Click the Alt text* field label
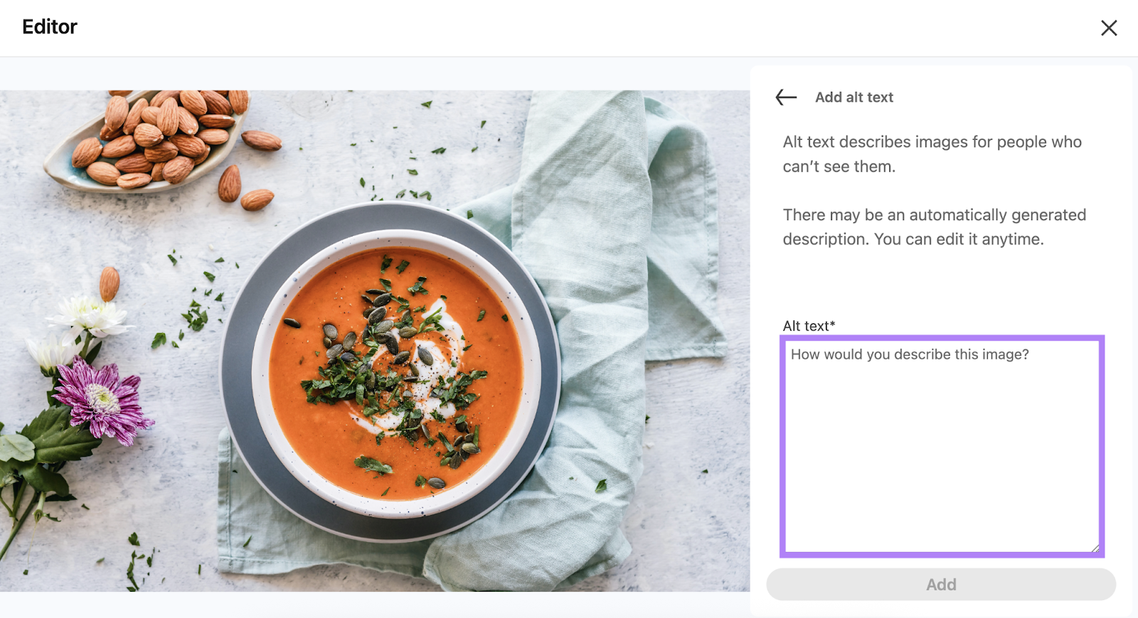 [808, 325]
